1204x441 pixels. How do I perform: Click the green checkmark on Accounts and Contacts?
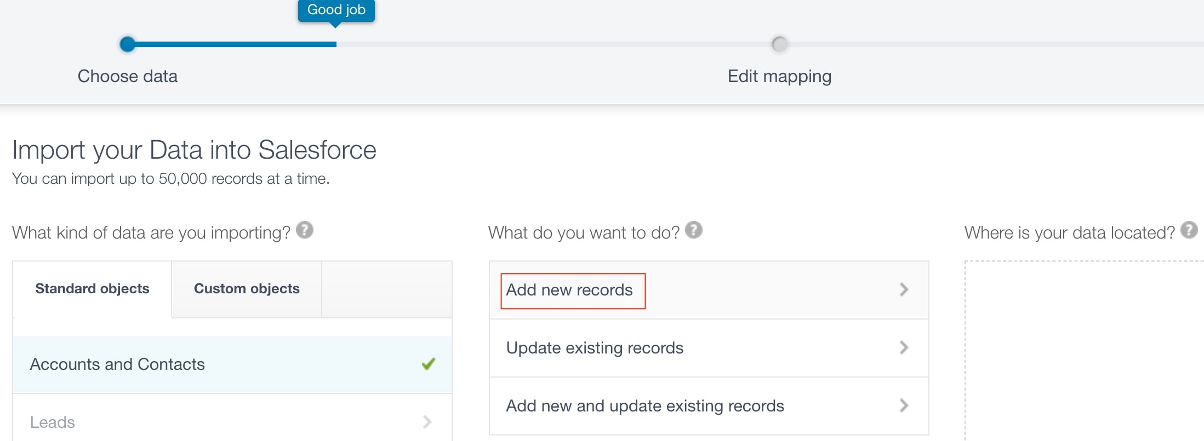[429, 364]
